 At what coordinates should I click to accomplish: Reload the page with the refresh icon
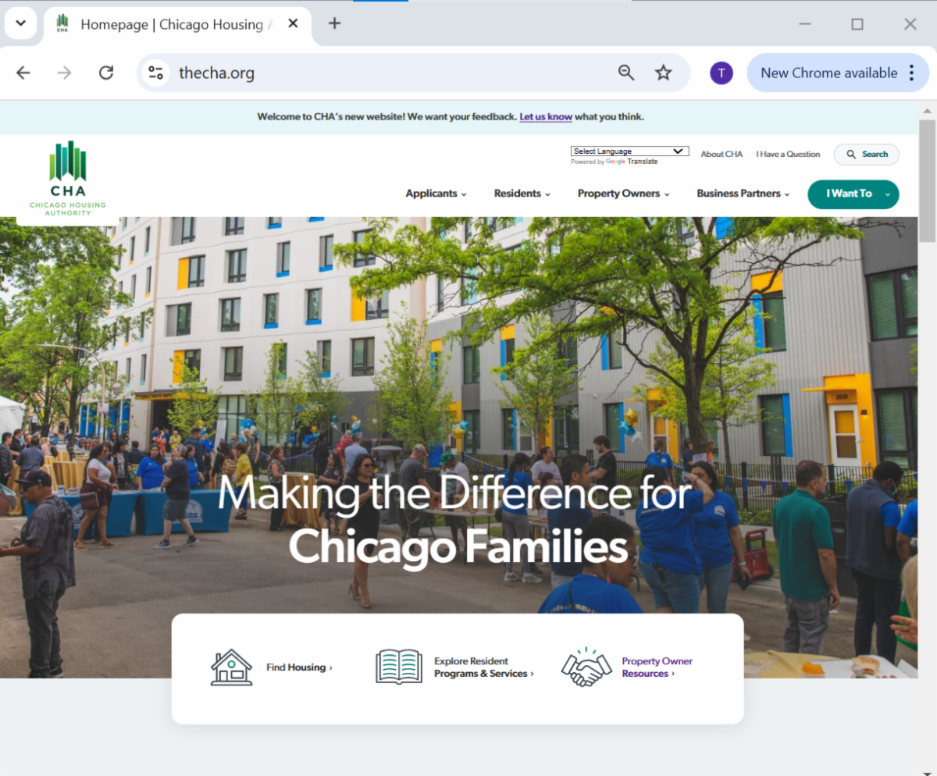tap(106, 73)
